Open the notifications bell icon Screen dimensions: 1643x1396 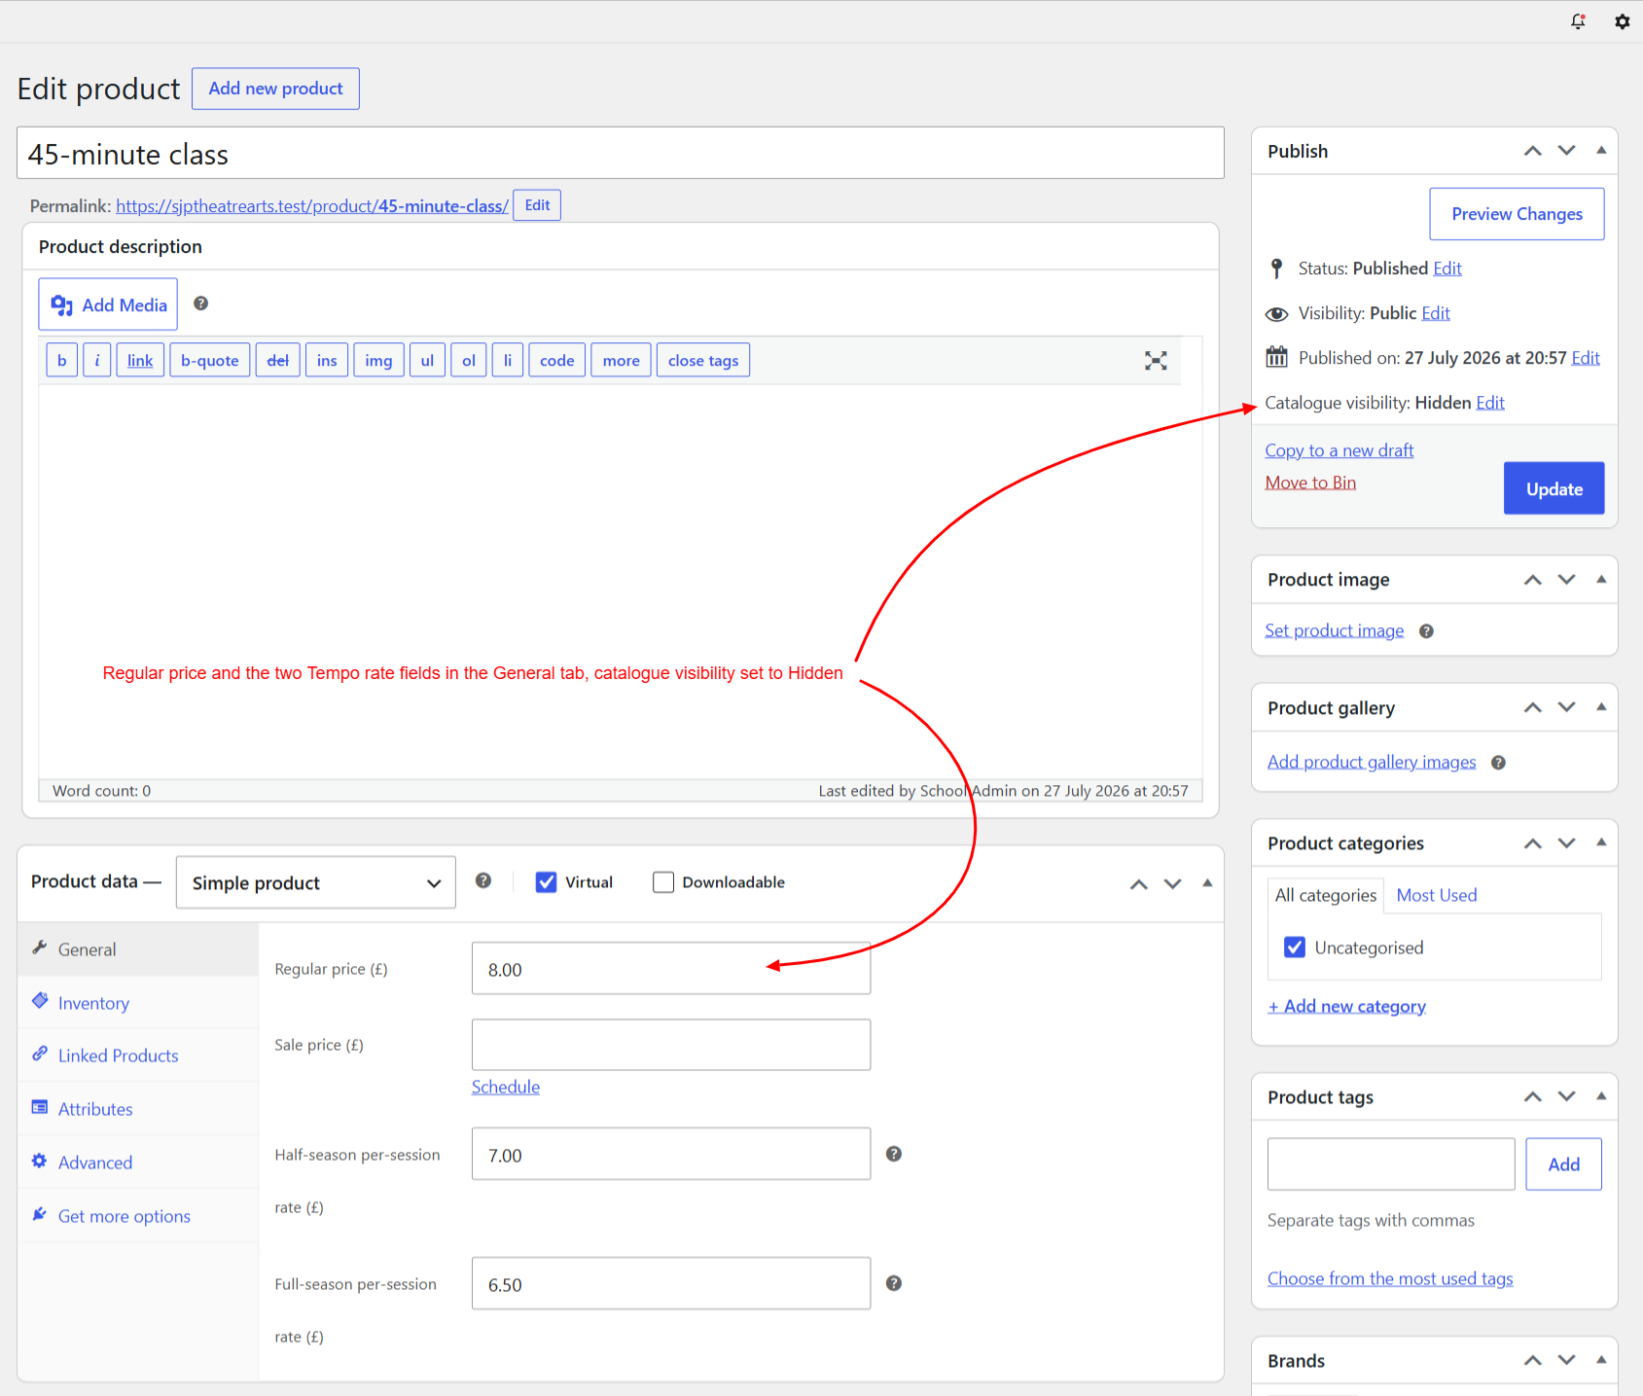tap(1578, 21)
